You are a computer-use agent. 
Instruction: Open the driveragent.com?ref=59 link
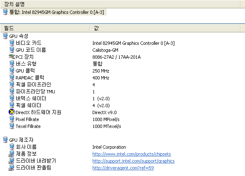point(123,168)
